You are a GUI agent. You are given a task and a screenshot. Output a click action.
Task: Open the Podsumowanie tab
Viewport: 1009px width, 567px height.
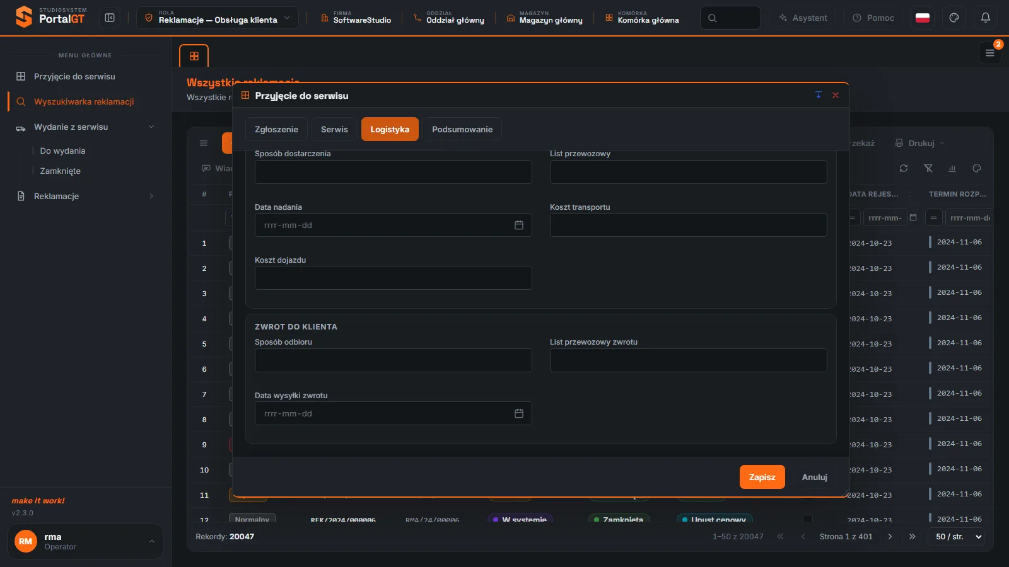tap(462, 129)
